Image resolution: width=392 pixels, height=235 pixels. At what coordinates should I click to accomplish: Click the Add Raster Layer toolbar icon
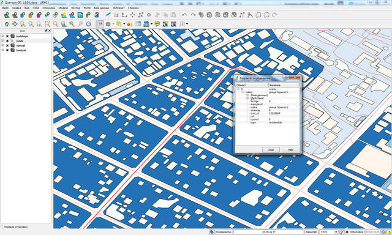tap(15, 15)
